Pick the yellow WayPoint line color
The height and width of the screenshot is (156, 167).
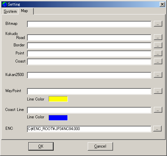(x=58, y=99)
